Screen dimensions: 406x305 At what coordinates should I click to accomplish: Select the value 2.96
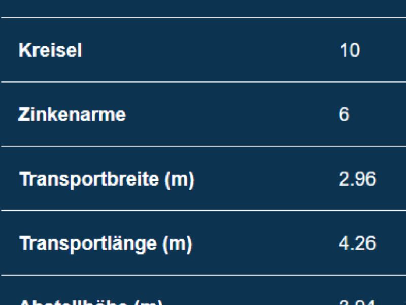pyautogui.click(x=357, y=179)
